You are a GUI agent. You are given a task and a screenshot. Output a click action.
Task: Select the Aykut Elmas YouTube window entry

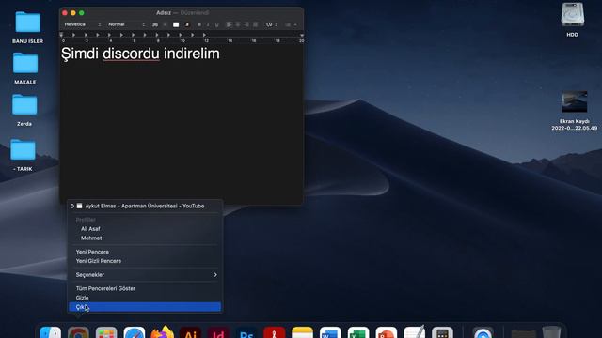click(x=145, y=207)
